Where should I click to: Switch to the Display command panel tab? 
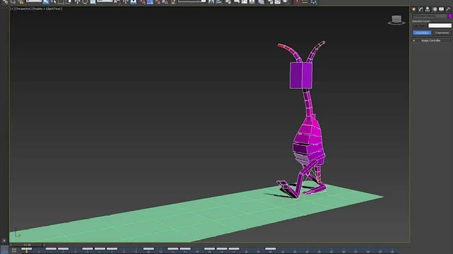442,9
